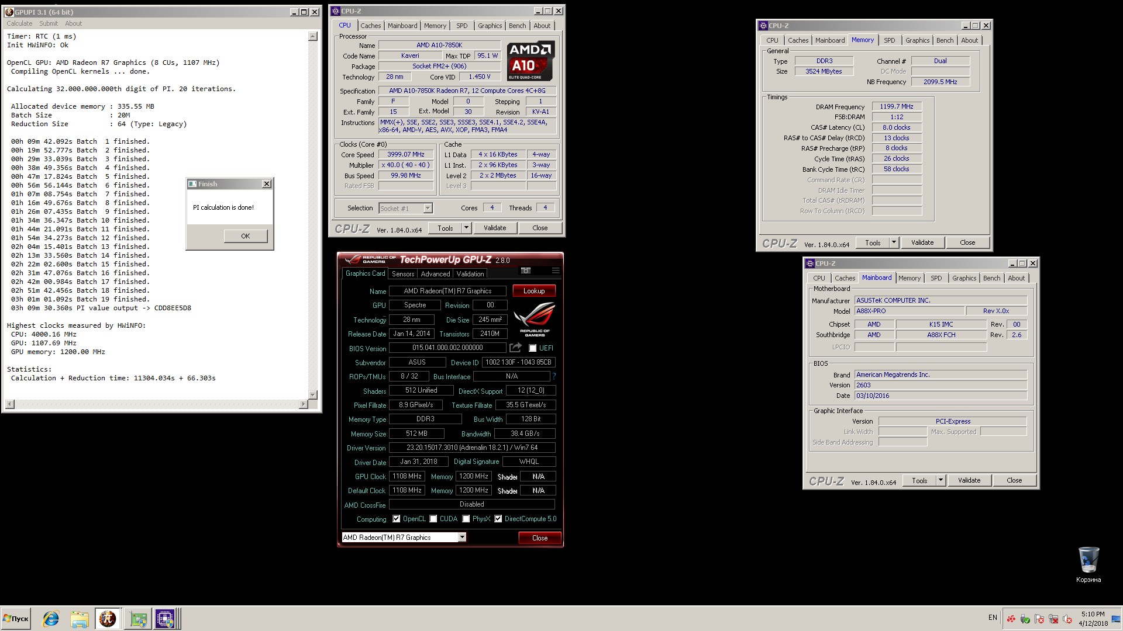This screenshot has width=1123, height=631.
Task: Open the Start (Пуск) menu
Action: point(16,619)
